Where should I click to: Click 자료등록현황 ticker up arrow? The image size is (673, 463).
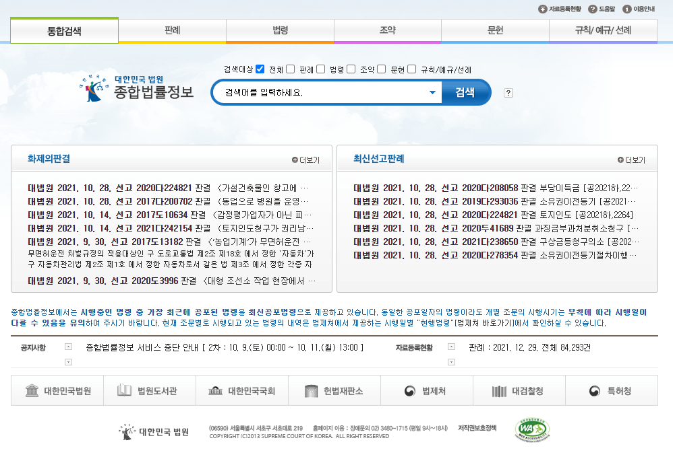[451, 347]
